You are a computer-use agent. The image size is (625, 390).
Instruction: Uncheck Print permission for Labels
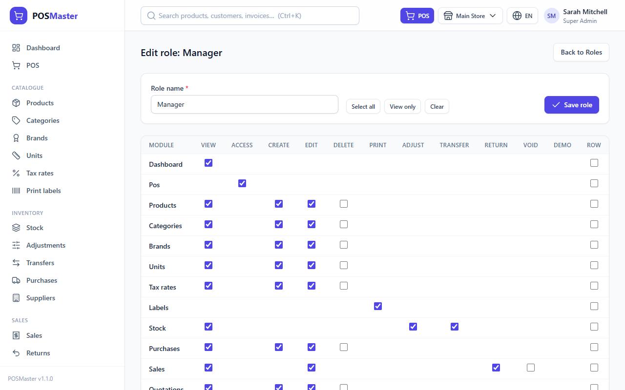coord(378,306)
